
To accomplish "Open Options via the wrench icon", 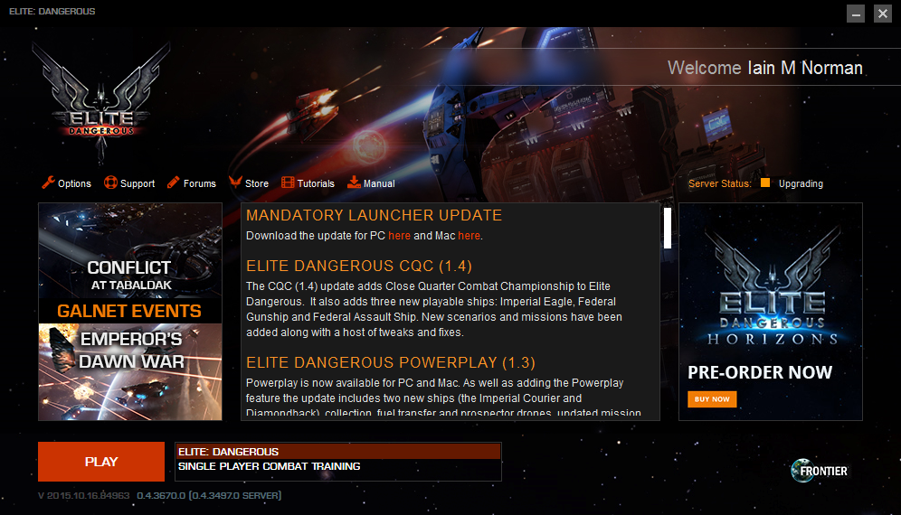I will [48, 183].
